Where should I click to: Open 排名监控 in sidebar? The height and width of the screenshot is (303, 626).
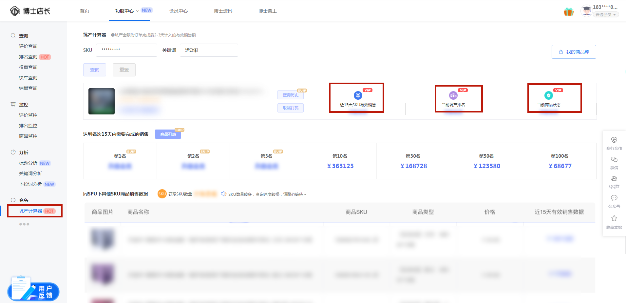(28, 126)
